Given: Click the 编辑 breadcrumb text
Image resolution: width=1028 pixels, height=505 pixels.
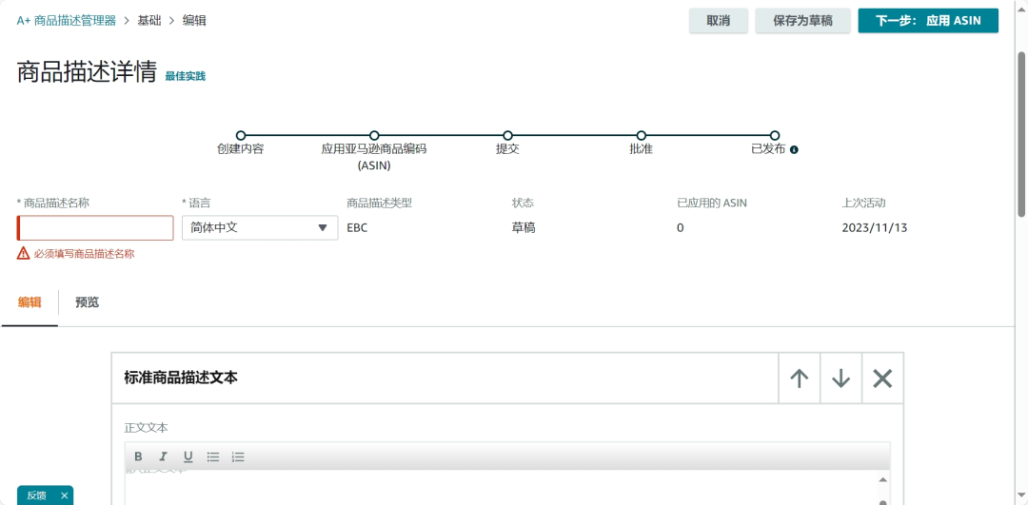Looking at the screenshot, I should (194, 20).
